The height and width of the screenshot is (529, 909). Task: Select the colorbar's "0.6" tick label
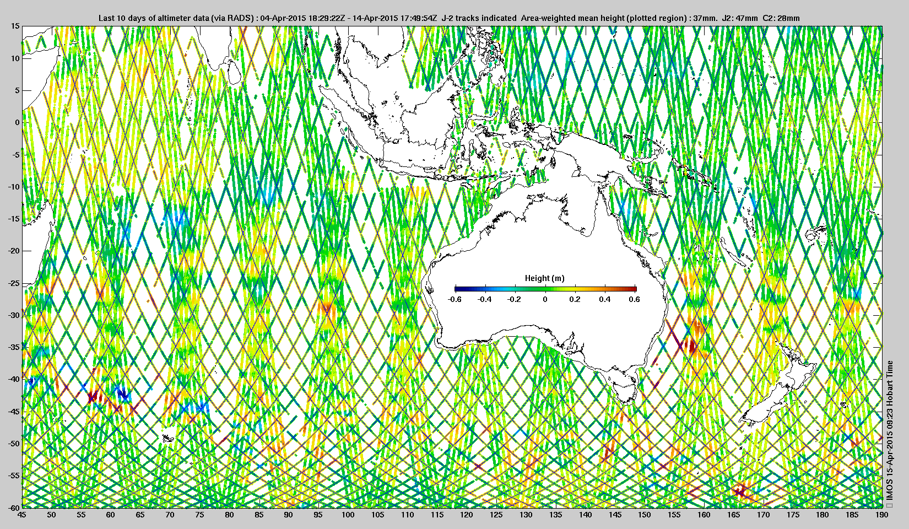(634, 299)
